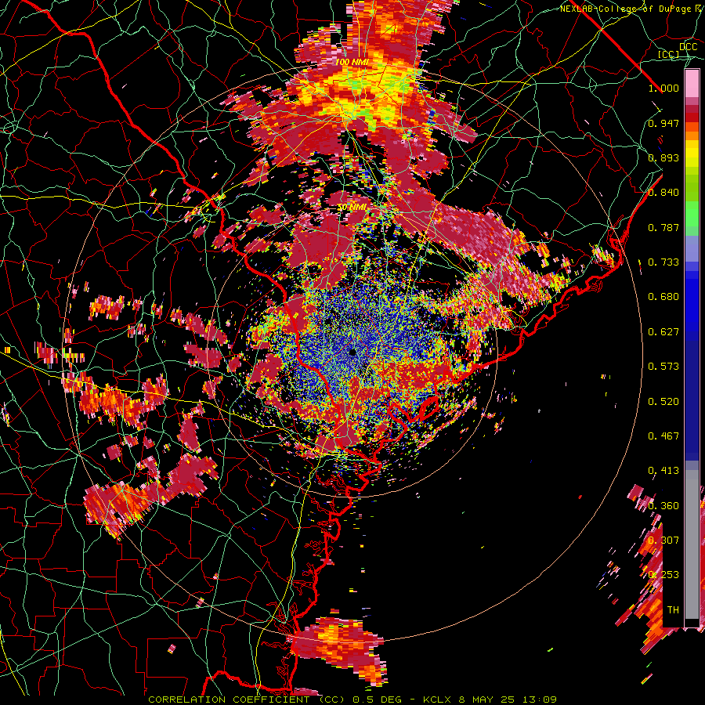The width and height of the screenshot is (705, 705).
Task: Pick the pink swatch beside the 1.000 scale value
Action: 692,84
